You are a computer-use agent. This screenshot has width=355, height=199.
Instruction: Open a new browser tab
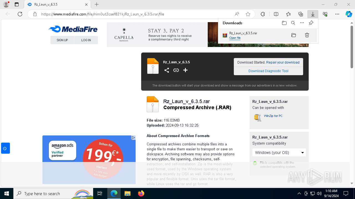(97, 4)
